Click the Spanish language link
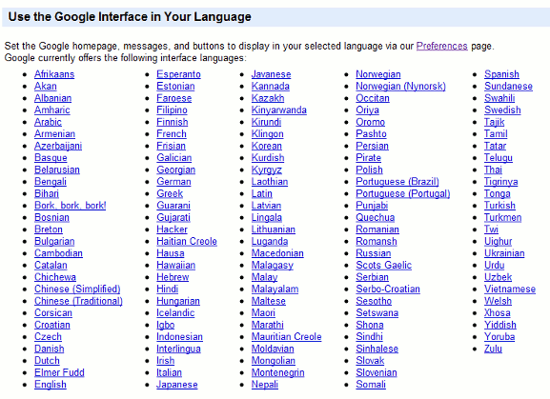550x399 pixels. [501, 74]
